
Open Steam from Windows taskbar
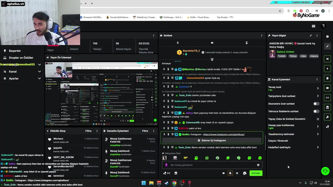[x=166, y=183]
